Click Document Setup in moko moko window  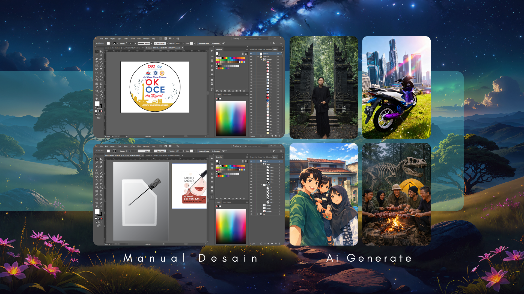point(204,151)
